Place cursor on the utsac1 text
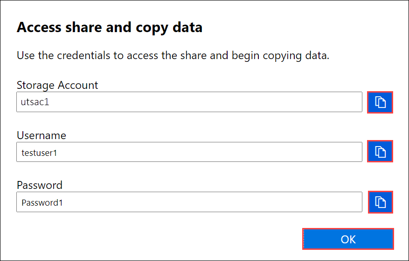This screenshot has height=261, width=409. (35, 102)
